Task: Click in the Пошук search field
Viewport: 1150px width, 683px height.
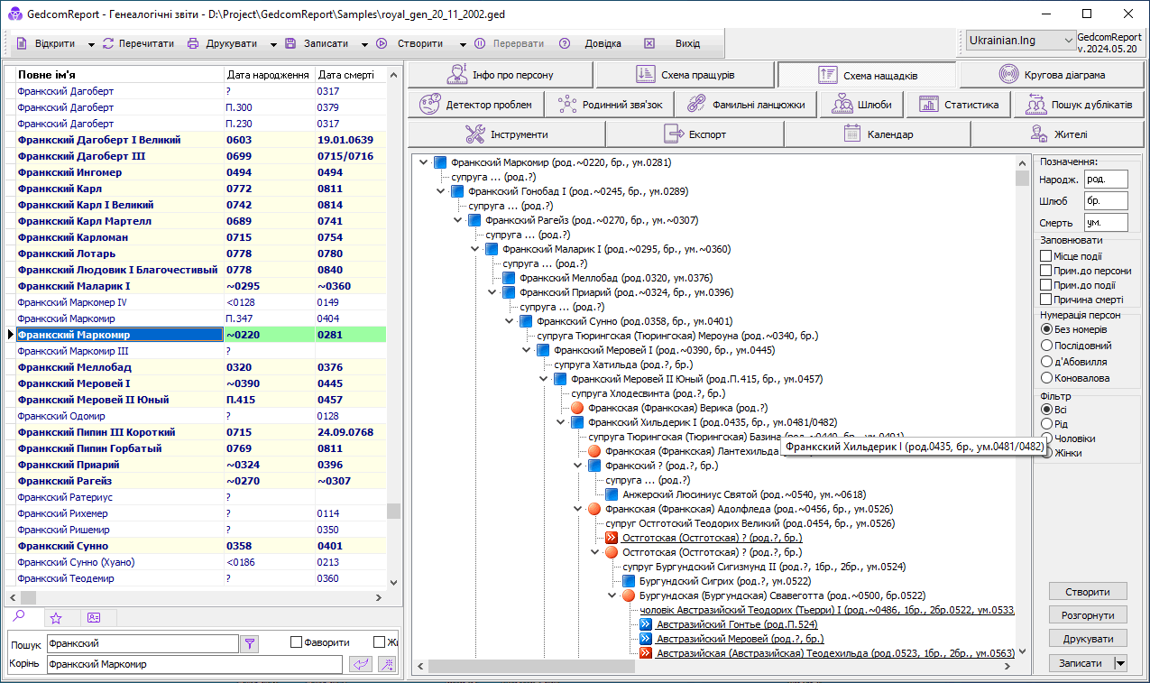Action: coord(143,644)
